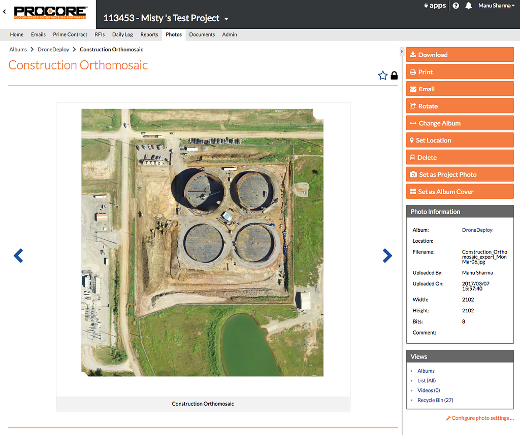Switch to the Daily Log tab

122,34
